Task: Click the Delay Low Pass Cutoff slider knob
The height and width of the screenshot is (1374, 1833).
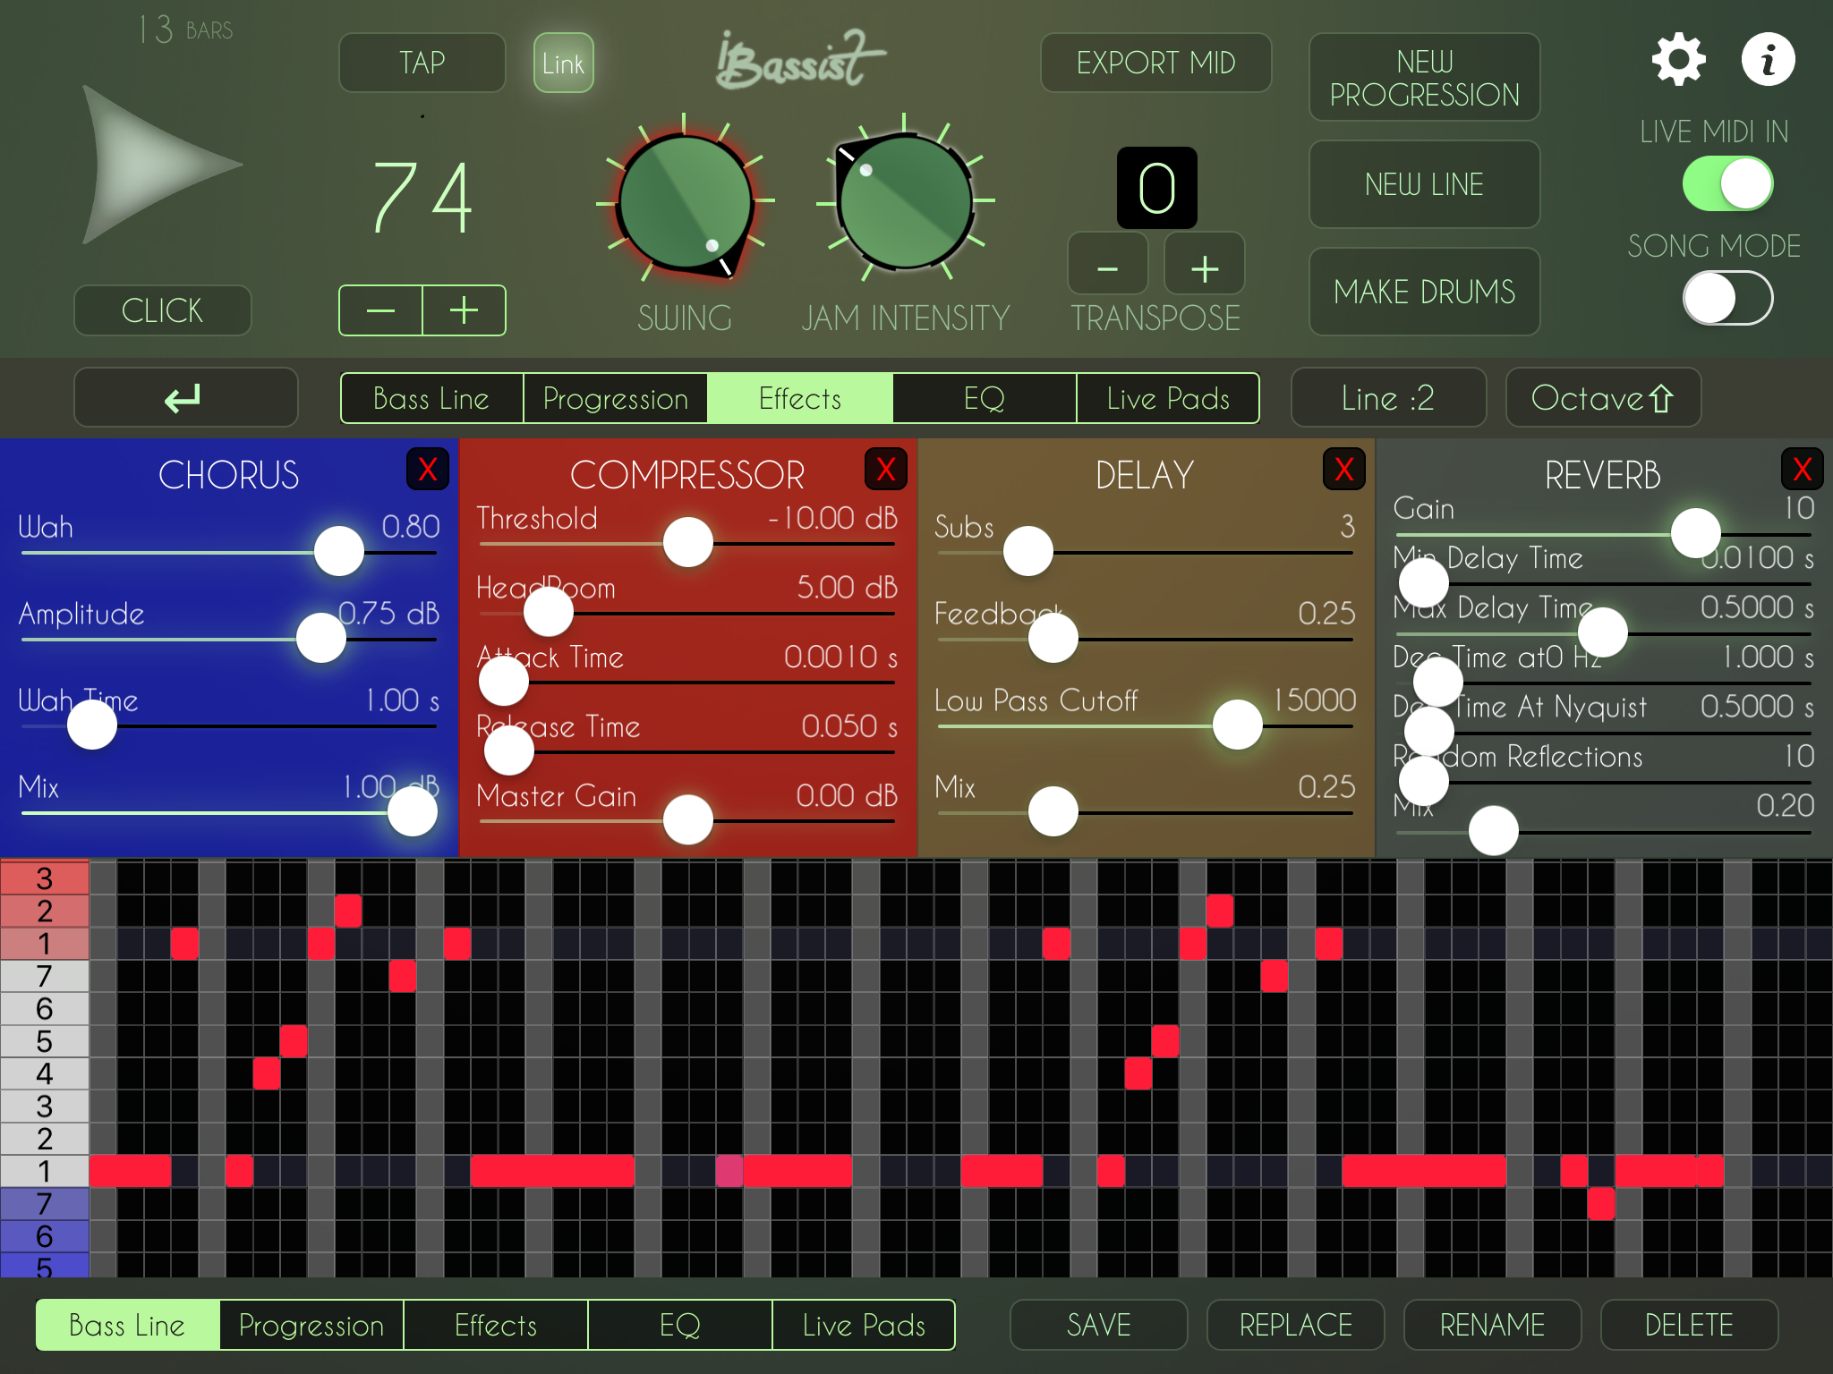Action: point(1237,725)
